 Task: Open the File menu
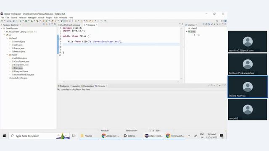[2, 18]
